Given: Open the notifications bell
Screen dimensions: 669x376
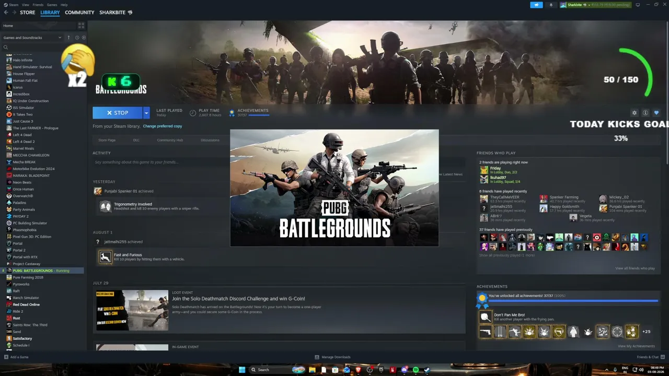Looking at the screenshot, I should coord(551,5).
